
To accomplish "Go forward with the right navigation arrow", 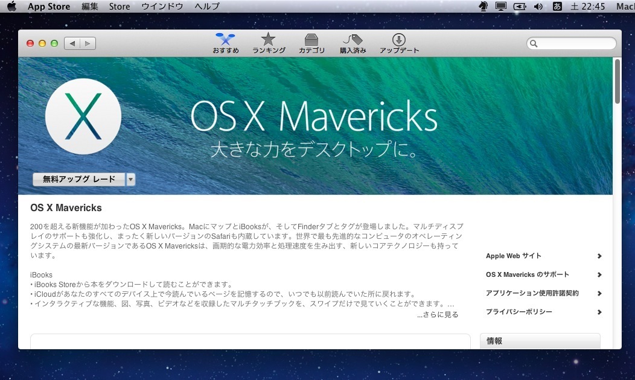I will pos(88,43).
